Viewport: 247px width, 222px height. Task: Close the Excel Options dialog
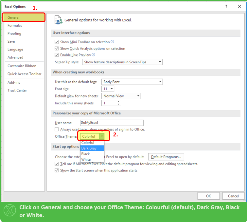[239, 7]
